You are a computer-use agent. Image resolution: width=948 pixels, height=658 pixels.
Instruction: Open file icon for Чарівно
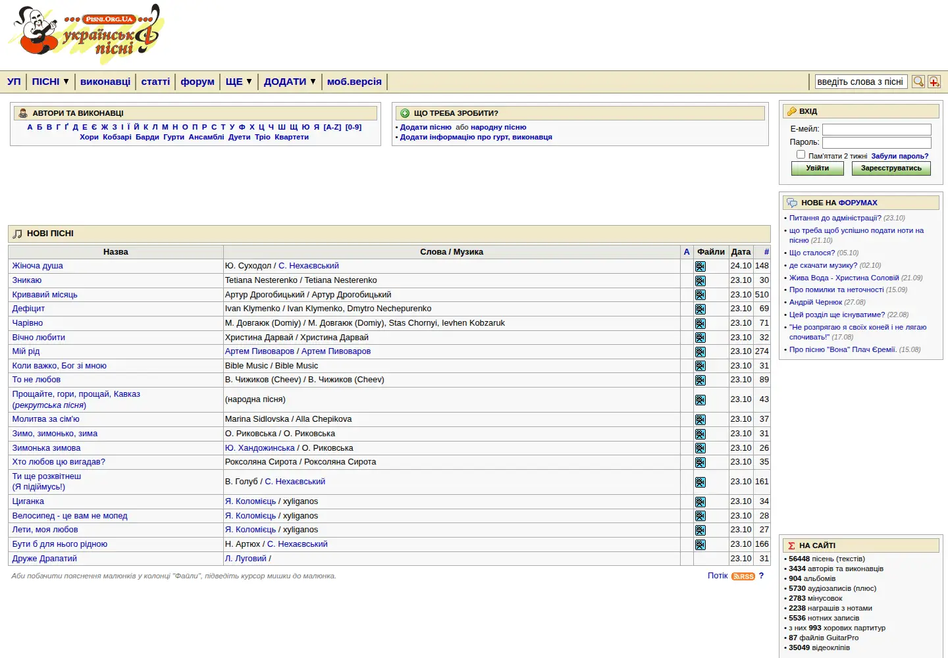[700, 324]
